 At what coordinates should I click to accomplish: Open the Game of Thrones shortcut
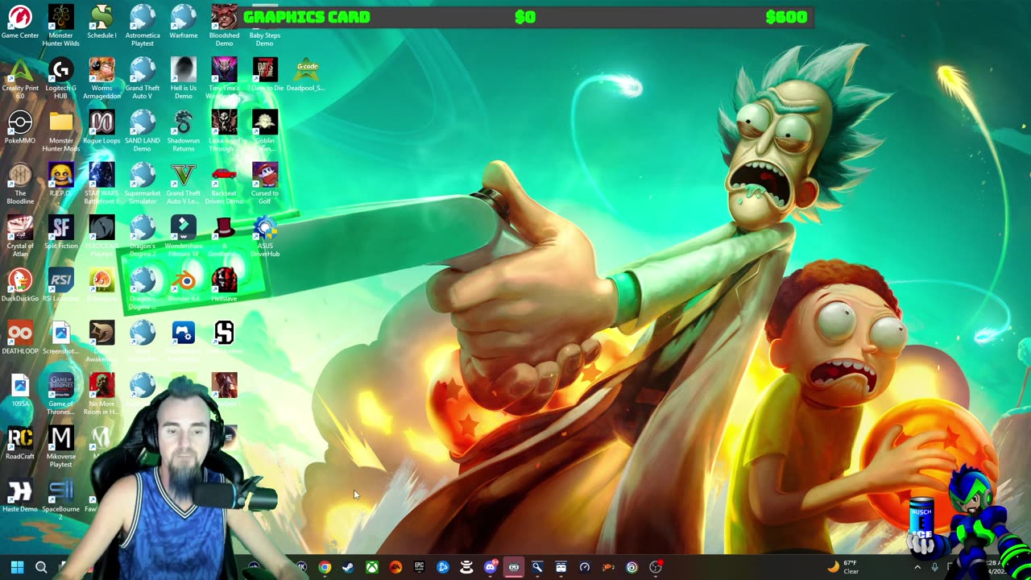point(61,393)
